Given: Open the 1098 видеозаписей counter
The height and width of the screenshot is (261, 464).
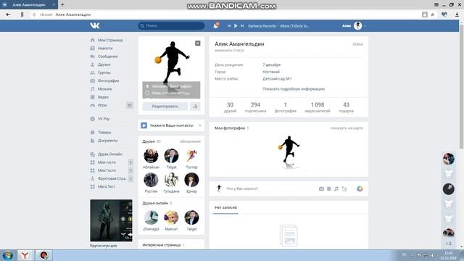Looking at the screenshot, I should click(318, 107).
